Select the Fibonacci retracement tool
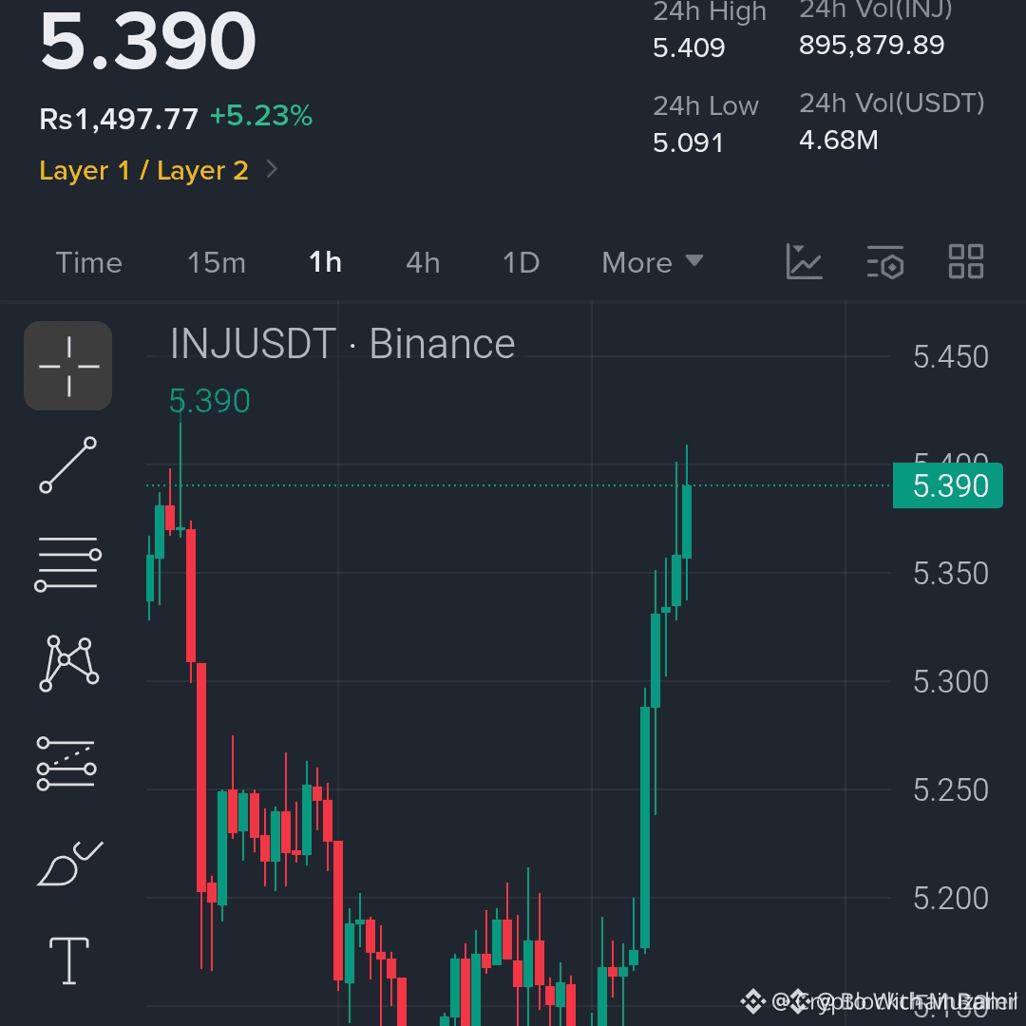This screenshot has width=1026, height=1026. pyautogui.click(x=66, y=764)
